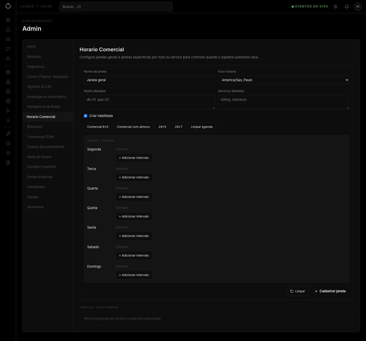366x341 pixels.
Task: Open the user avatar menu
Action: pyautogui.click(x=358, y=7)
